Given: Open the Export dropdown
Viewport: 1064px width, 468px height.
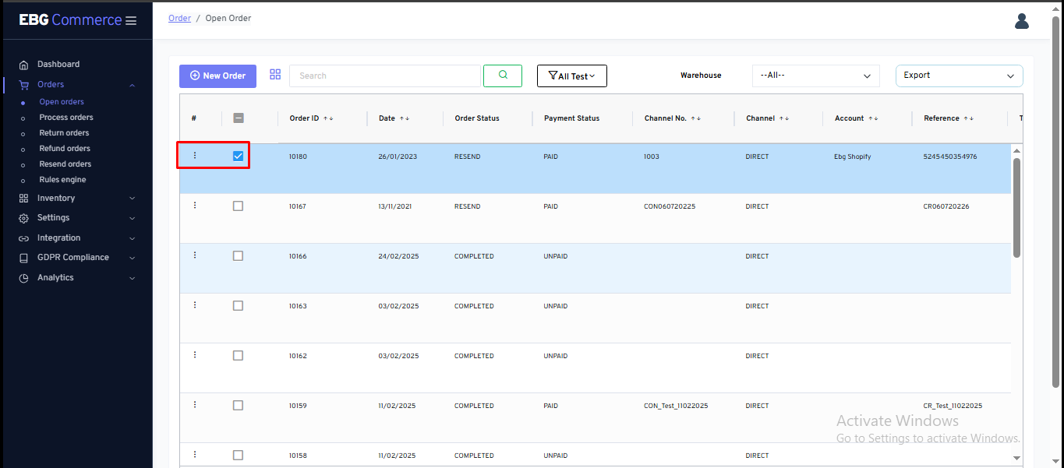Looking at the screenshot, I should pos(959,76).
